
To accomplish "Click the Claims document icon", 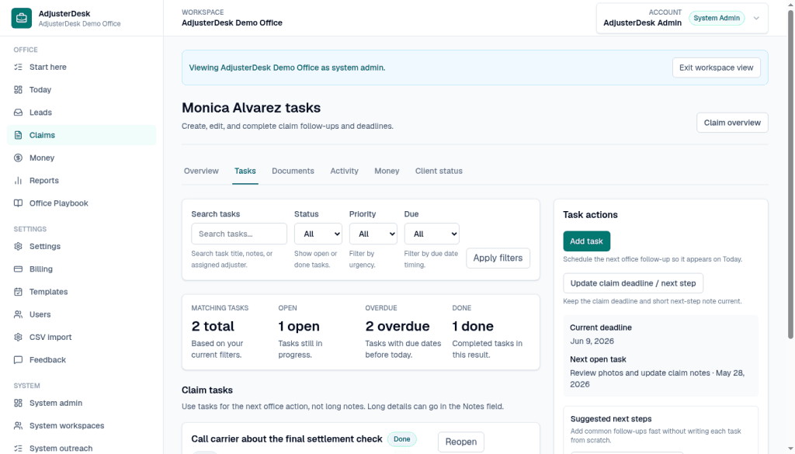I will click(x=19, y=135).
